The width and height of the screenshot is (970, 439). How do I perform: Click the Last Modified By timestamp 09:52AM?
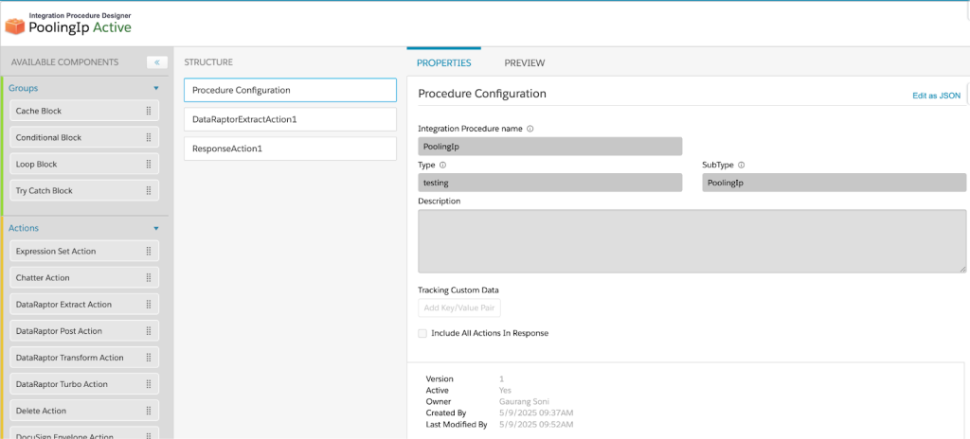coord(536,425)
